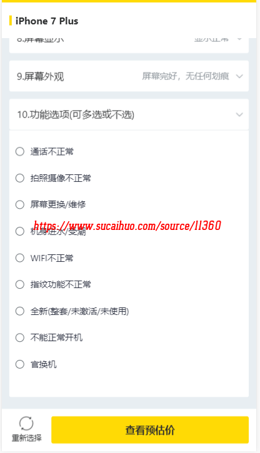Click the iPhone 7 Plus title
Viewport: 260px width, 453px height.
click(x=47, y=21)
